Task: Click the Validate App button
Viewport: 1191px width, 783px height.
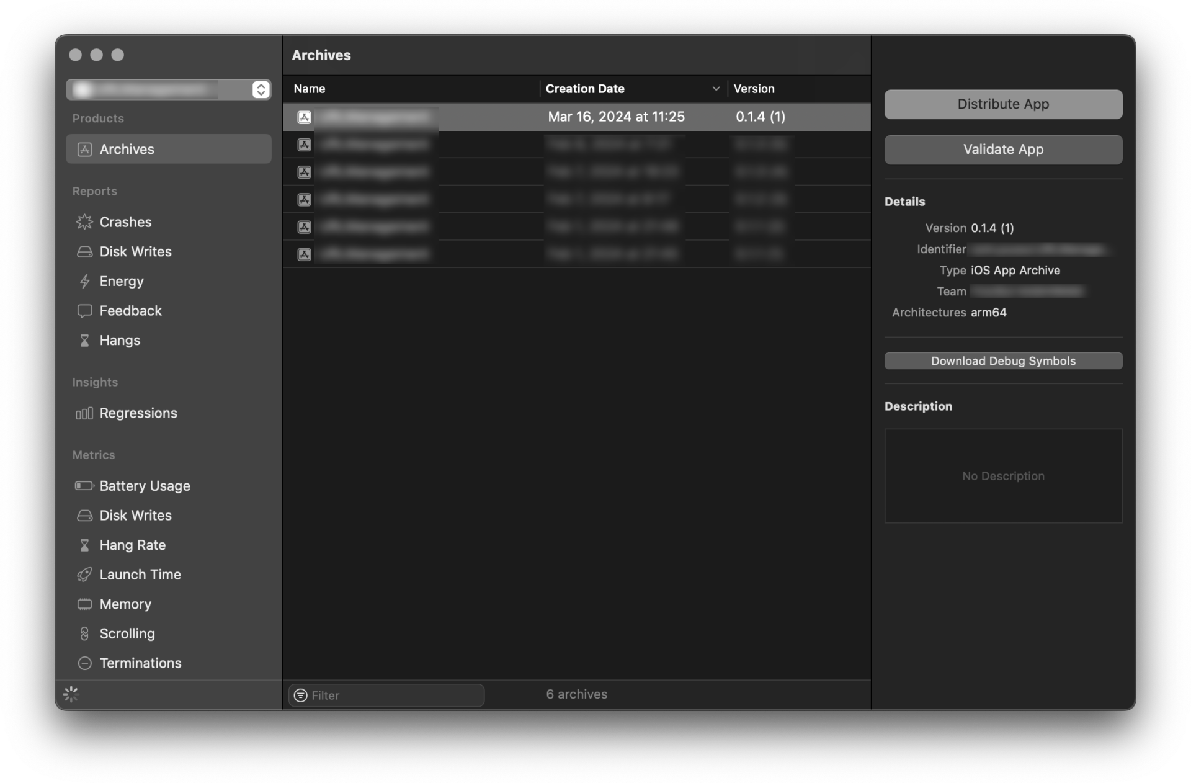Action: pos(1003,150)
